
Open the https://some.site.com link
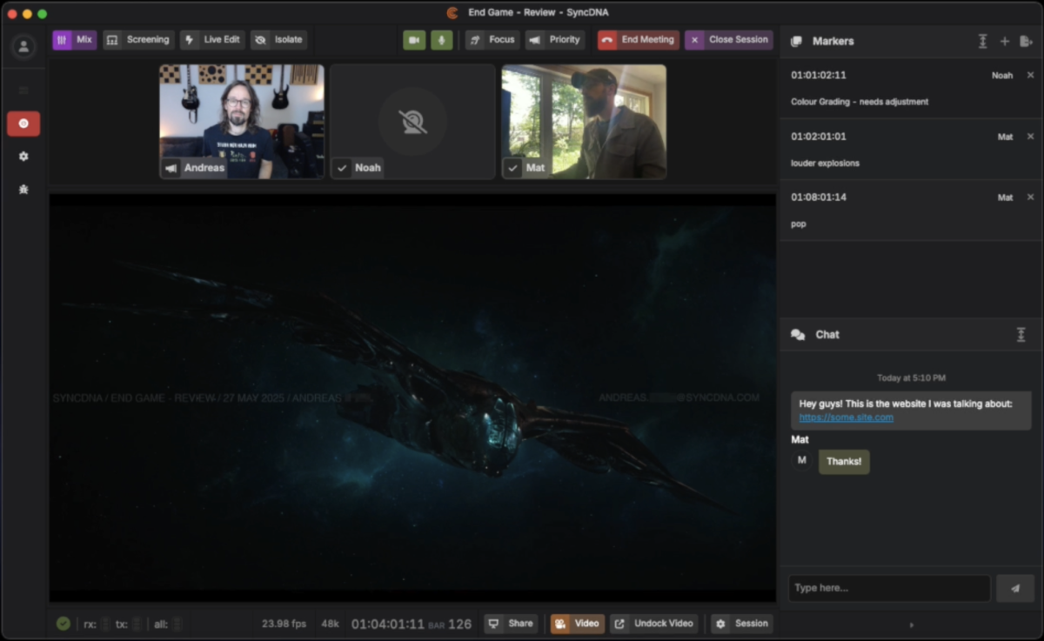847,417
